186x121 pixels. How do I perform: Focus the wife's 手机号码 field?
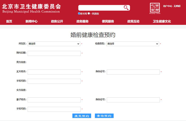(54, 109)
